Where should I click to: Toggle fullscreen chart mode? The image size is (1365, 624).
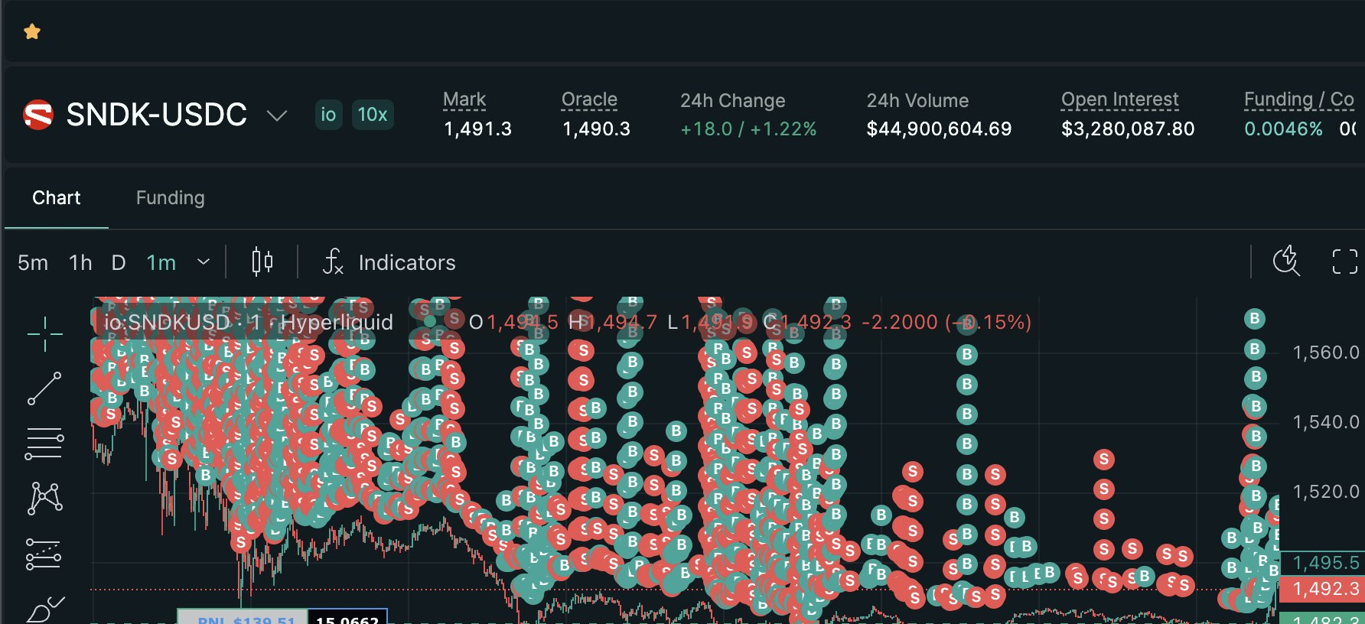[x=1345, y=262]
